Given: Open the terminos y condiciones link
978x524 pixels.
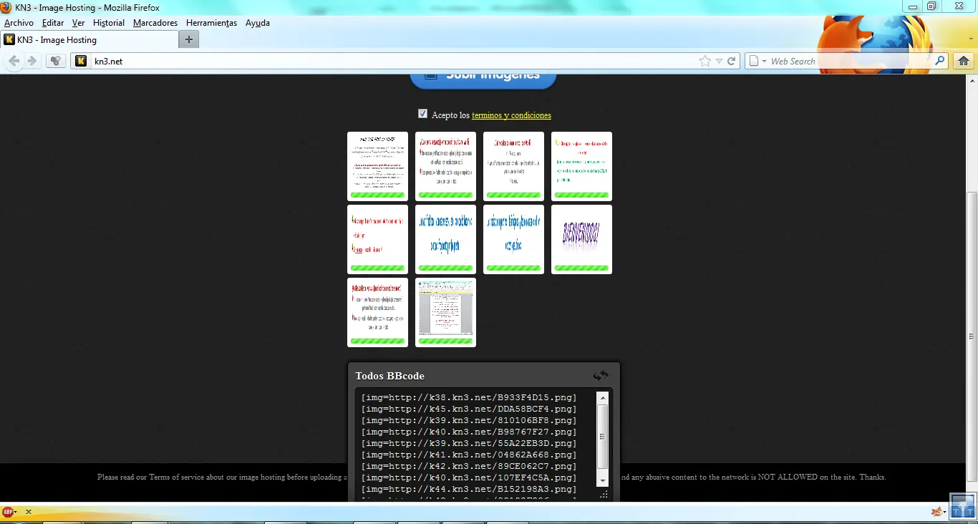Looking at the screenshot, I should coord(511,115).
